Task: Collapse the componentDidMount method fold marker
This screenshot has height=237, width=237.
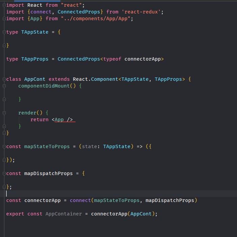Action: click(4, 86)
